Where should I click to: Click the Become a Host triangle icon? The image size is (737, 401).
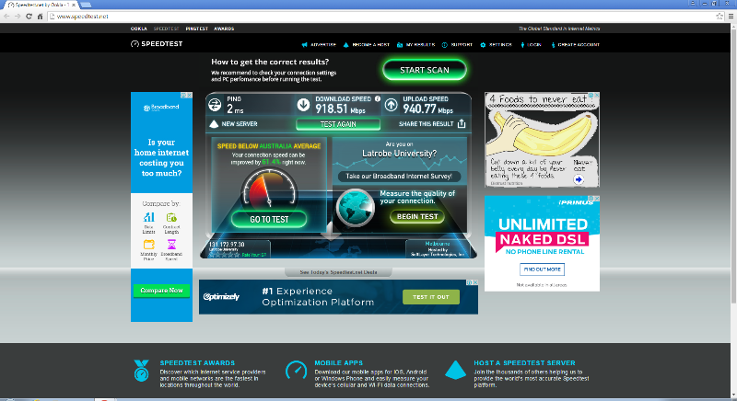coord(346,45)
